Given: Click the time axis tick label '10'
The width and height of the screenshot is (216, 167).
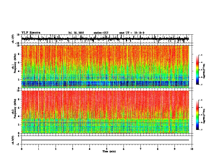Looking at the screenshot, I should click(x=192, y=149).
